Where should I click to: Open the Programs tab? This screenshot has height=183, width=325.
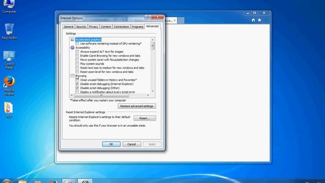point(138,27)
